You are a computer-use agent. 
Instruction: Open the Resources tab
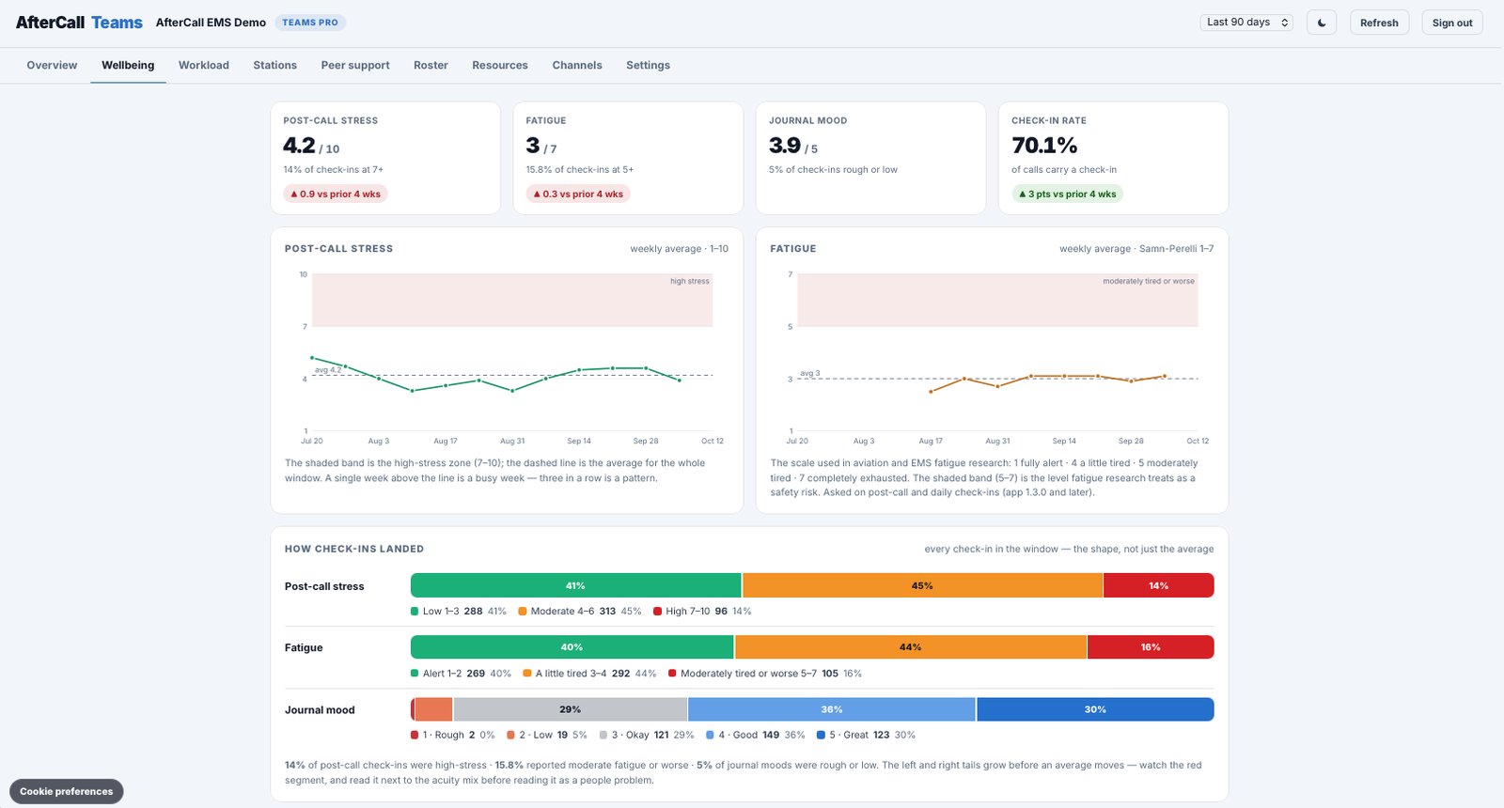500,65
